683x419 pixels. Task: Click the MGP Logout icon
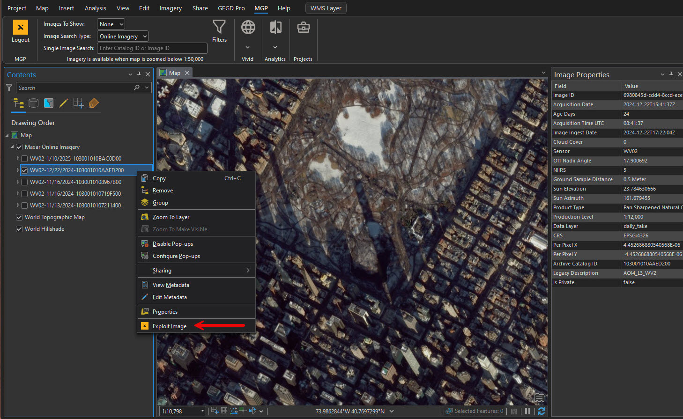click(x=21, y=27)
